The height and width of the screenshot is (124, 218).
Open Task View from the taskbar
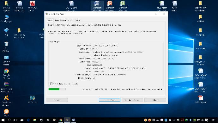(x=15, y=120)
